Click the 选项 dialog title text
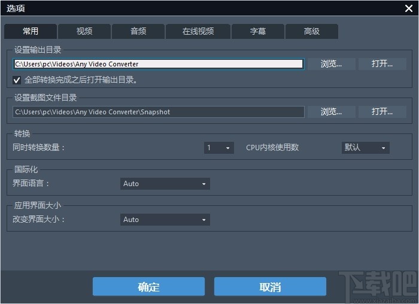419x304 pixels. (x=16, y=8)
